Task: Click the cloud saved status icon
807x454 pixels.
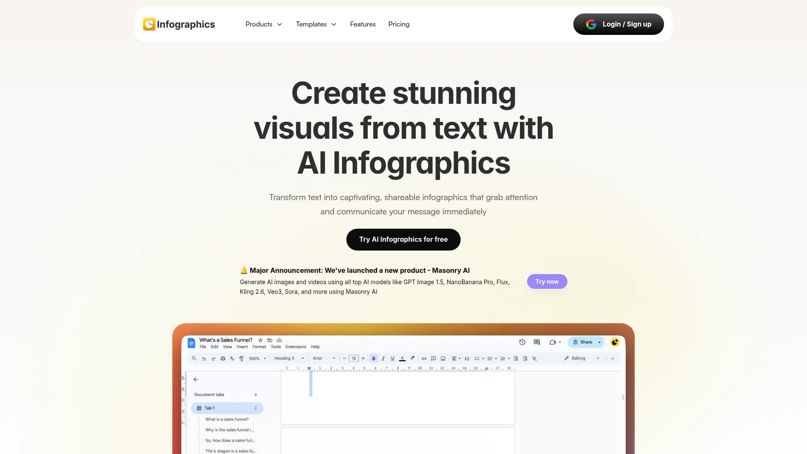Action: pos(279,340)
